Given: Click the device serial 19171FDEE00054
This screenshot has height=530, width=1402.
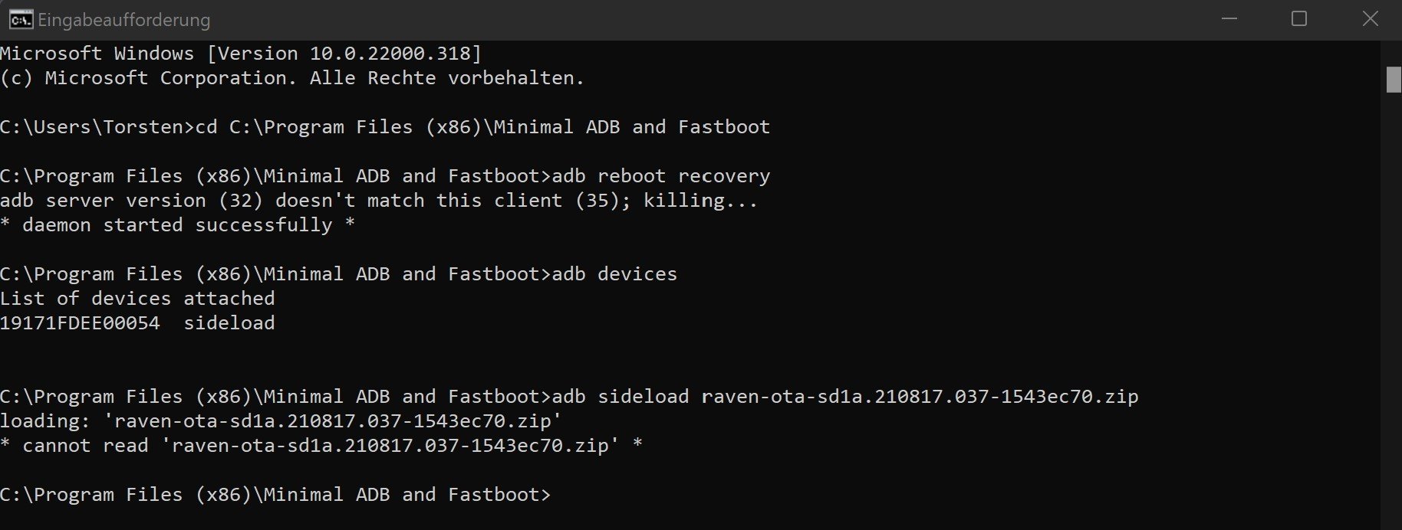Looking at the screenshot, I should [80, 323].
